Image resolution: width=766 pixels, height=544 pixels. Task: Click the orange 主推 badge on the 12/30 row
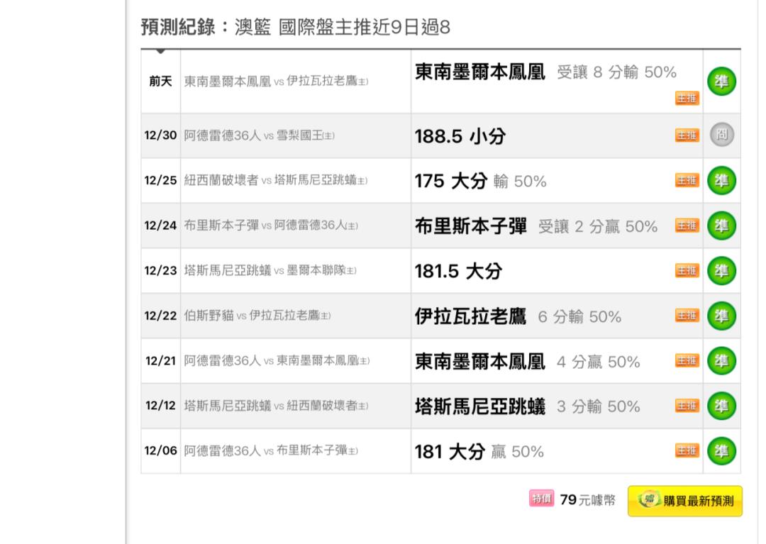pos(687,135)
